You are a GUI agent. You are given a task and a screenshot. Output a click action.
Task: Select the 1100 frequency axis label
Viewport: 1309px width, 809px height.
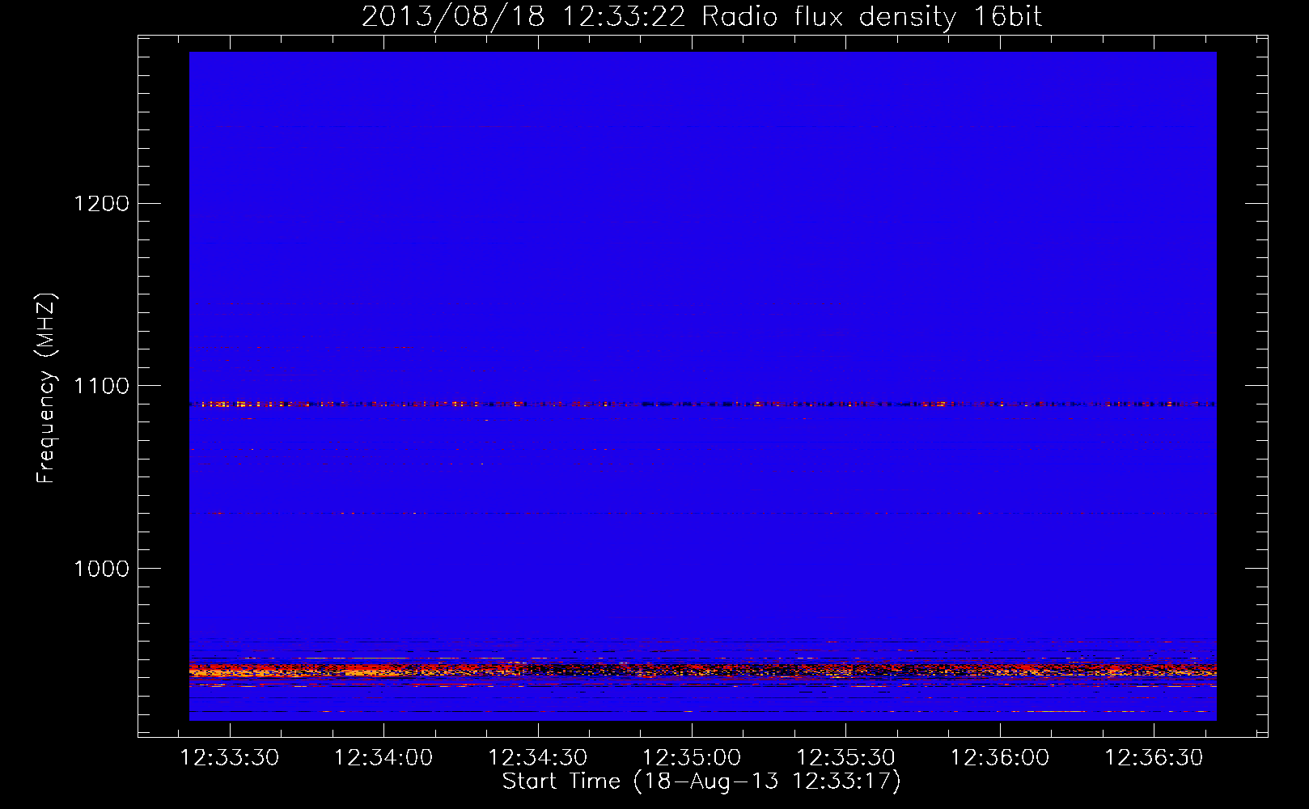click(101, 386)
